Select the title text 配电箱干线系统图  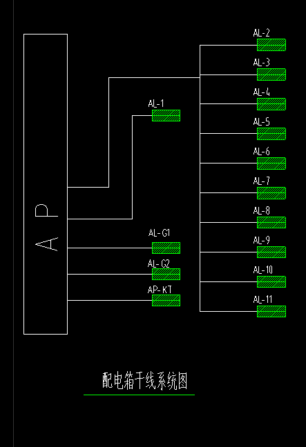145,381
